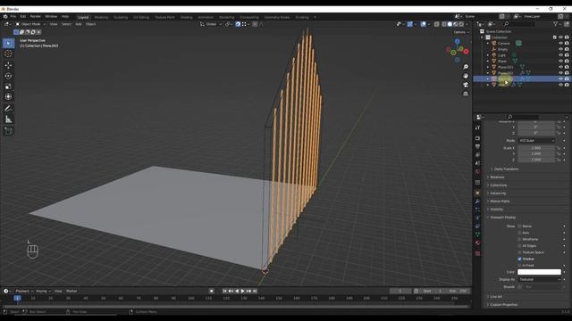Select the Annotate tool

(x=8, y=109)
